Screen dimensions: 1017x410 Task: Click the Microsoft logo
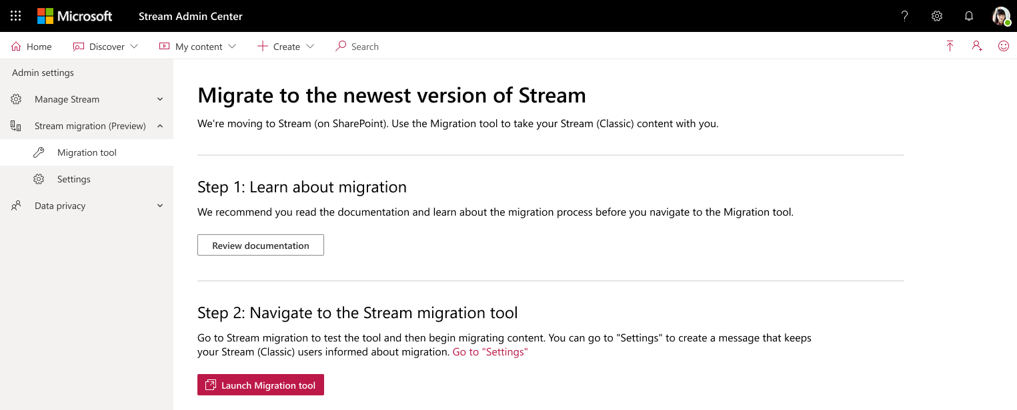tap(75, 16)
